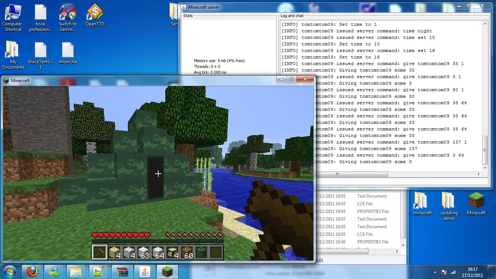496x279 pixels.
Task: Click the dark doorway under the crosshair
Action: 155,178
